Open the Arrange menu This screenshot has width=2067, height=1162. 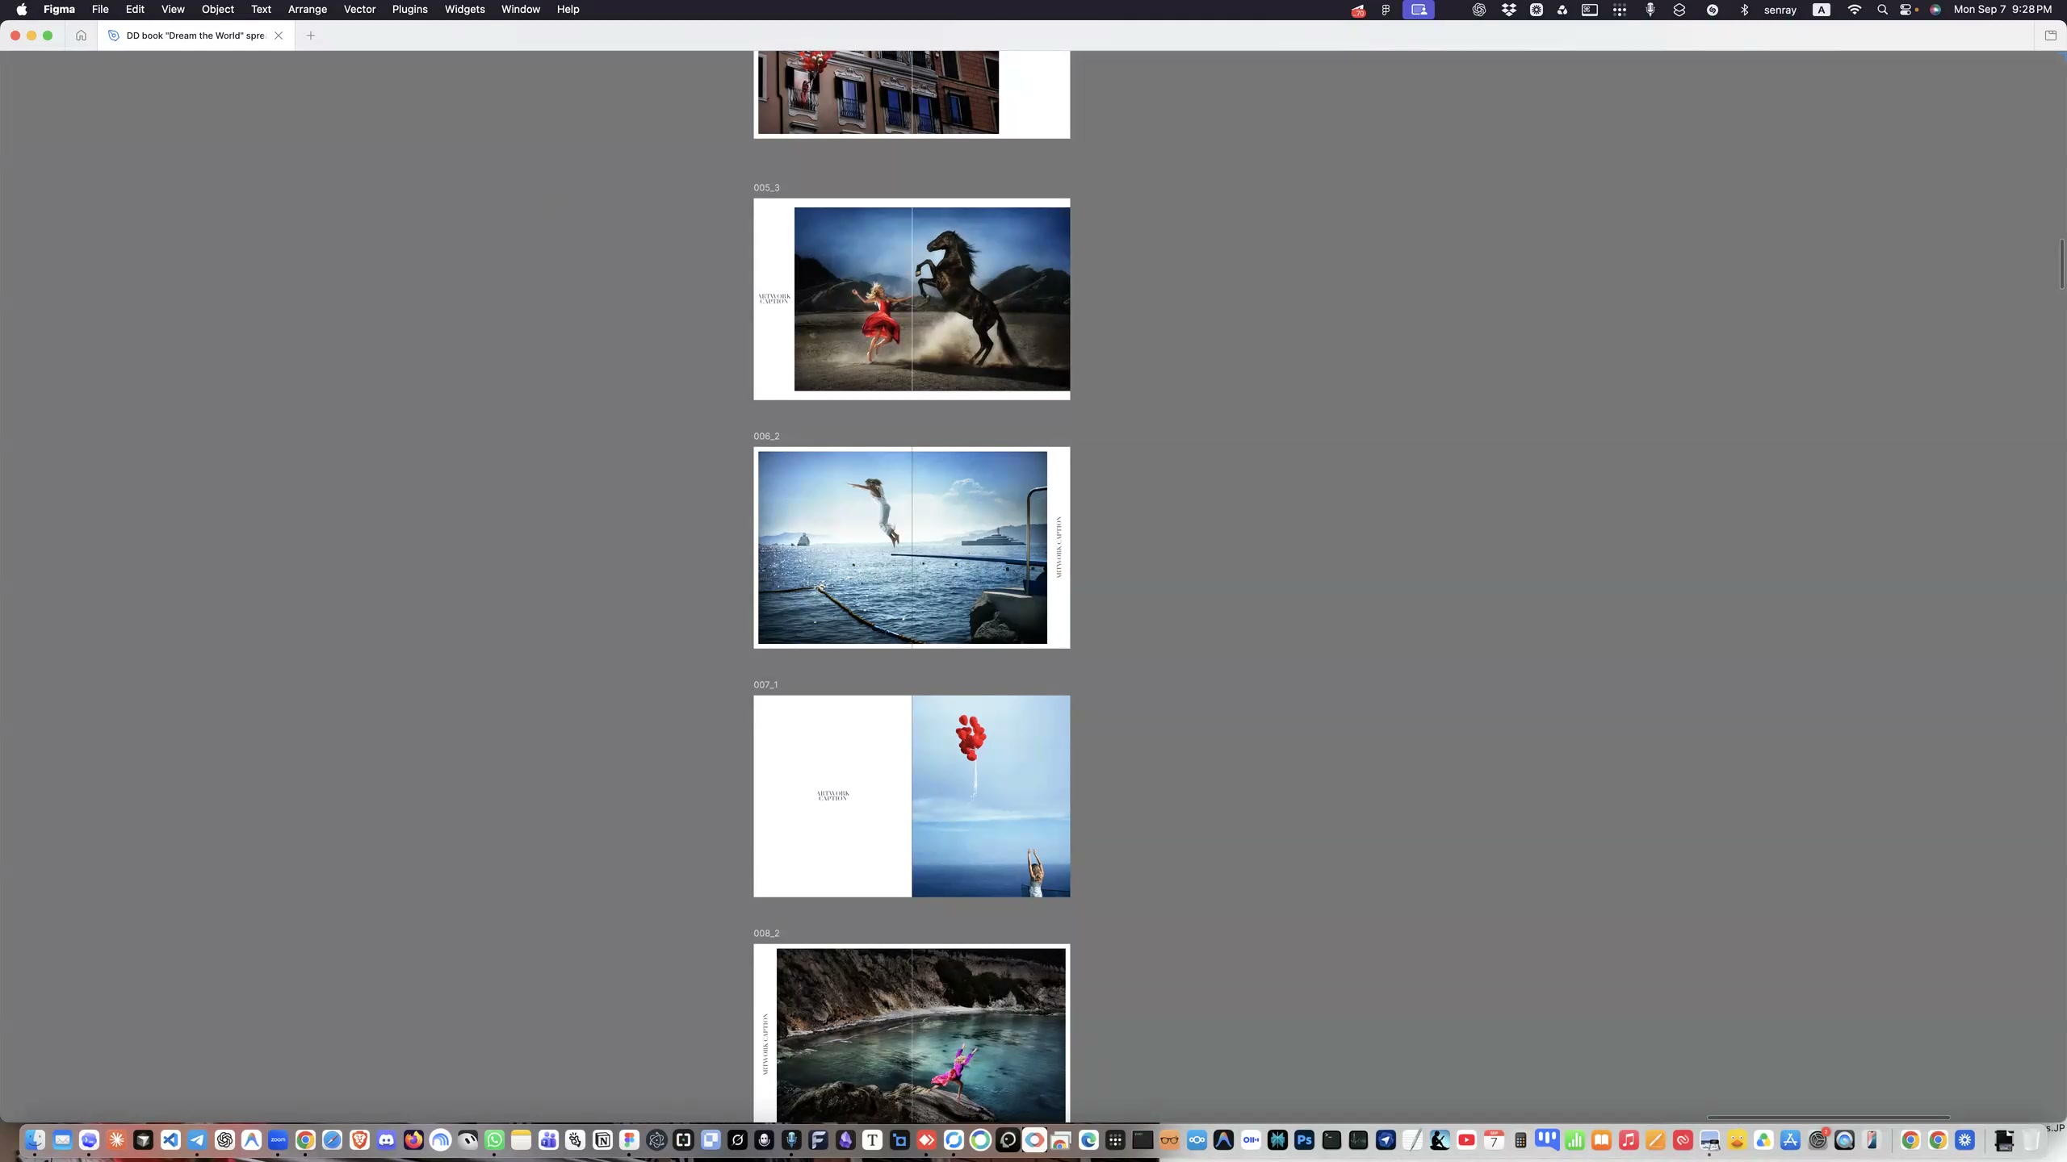coord(307,10)
